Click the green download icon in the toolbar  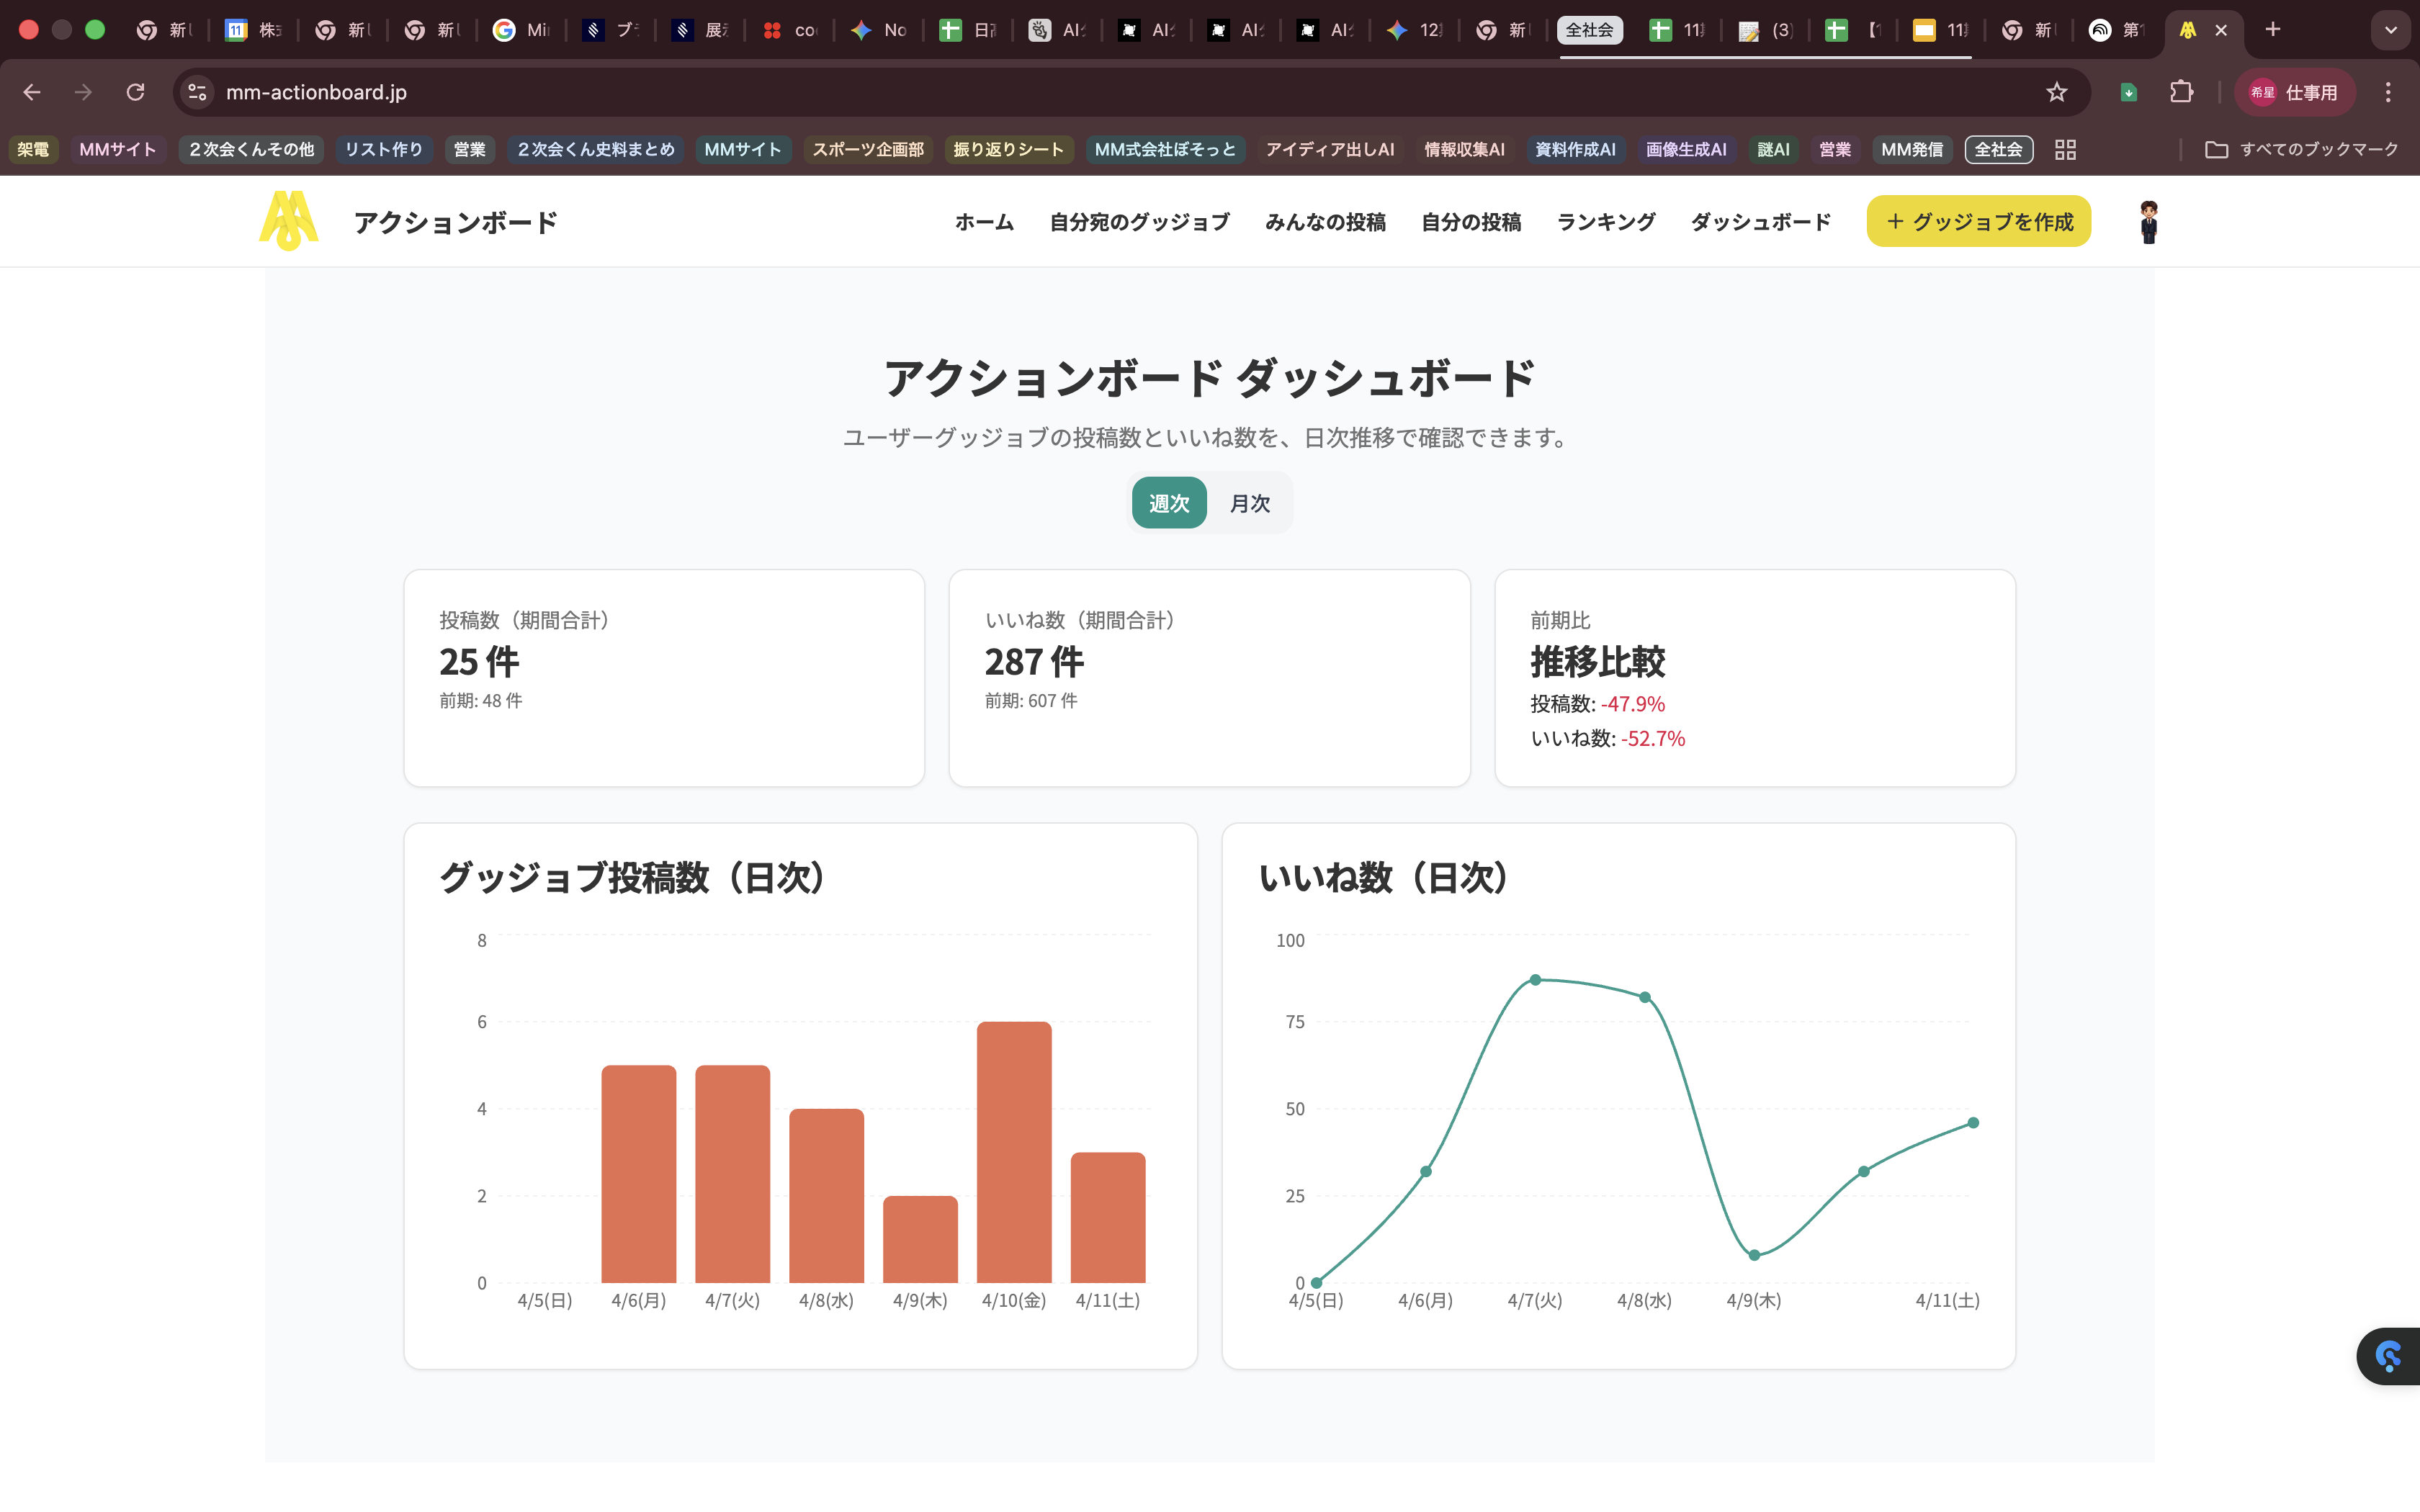click(2129, 92)
